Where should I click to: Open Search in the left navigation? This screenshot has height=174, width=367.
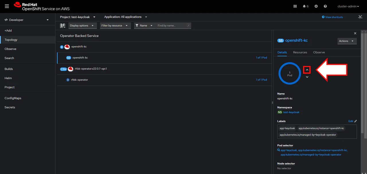(28, 58)
